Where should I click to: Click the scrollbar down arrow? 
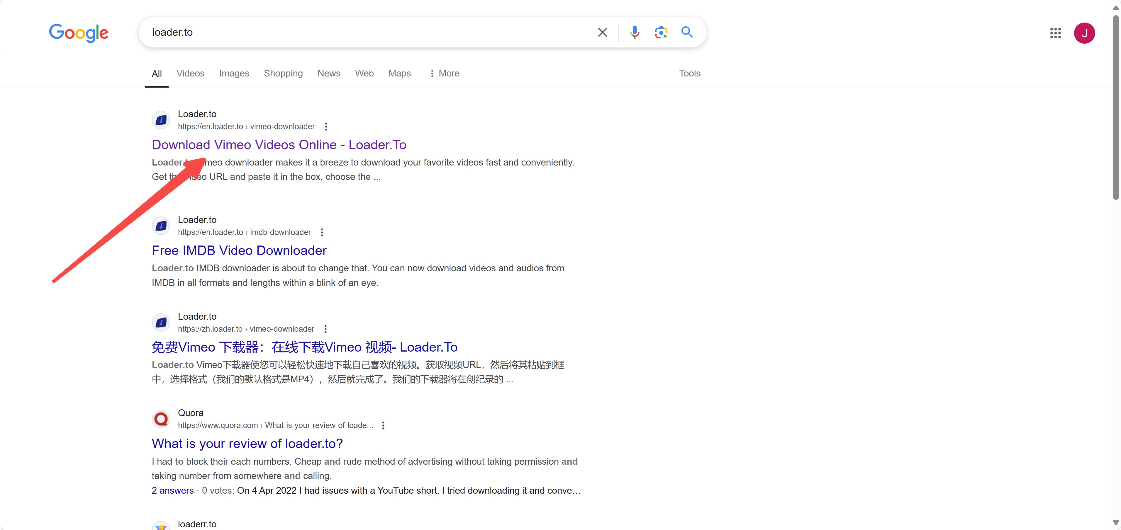point(1115,522)
